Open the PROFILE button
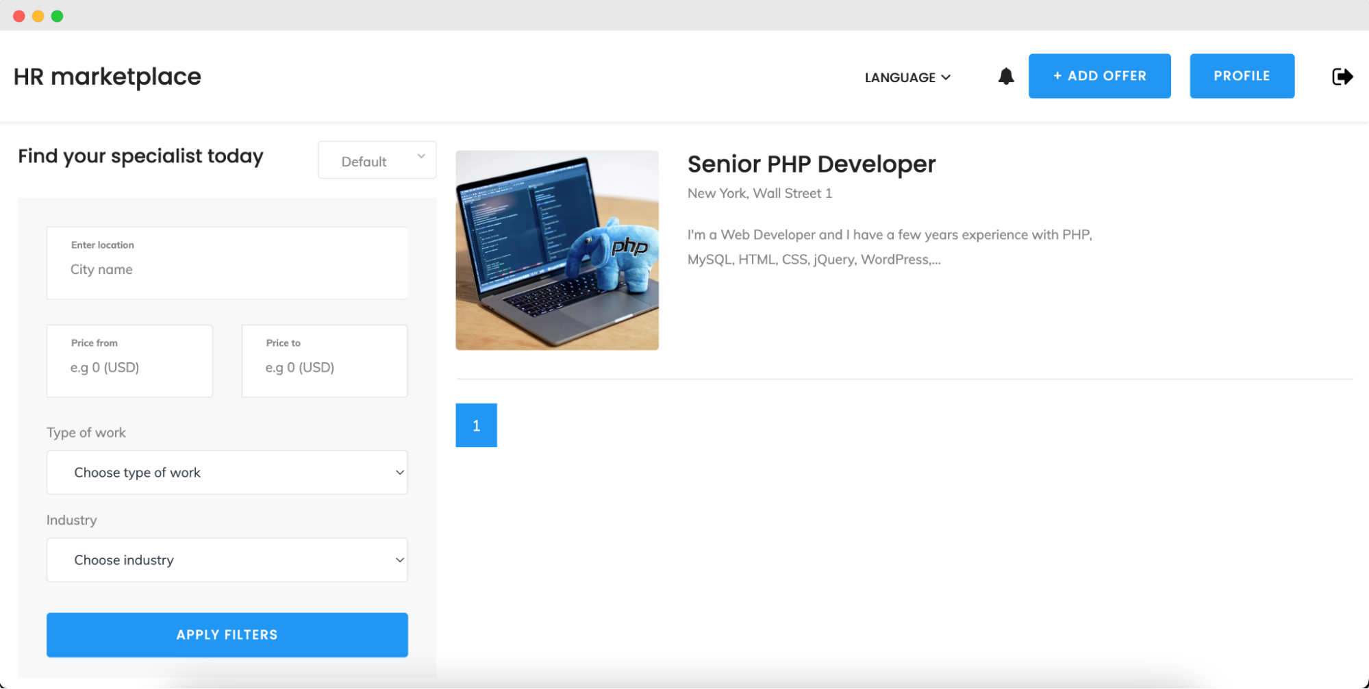Screen dimensions: 1369x689 tap(1242, 76)
